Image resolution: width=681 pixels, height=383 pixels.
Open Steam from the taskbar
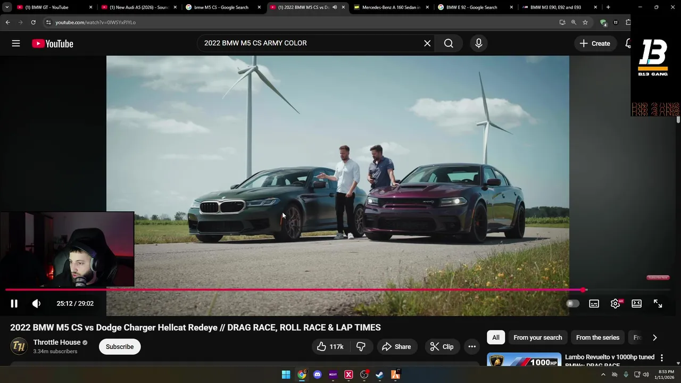379,374
